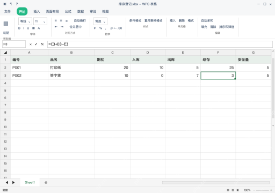This screenshot has width=275, height=193.
Task: Switch to the Page Layout (页面布局) tab
Action: tap(52, 11)
